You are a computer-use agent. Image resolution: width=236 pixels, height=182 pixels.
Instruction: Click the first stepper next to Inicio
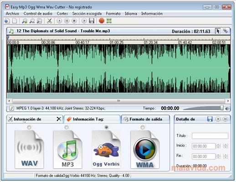[218, 146]
